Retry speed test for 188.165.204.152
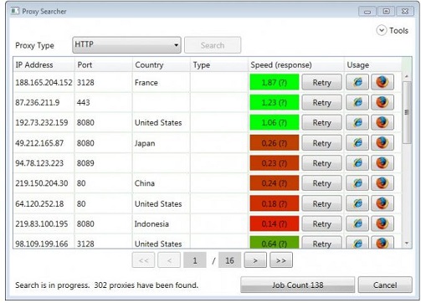Image resolution: width=421 pixels, height=303 pixels. tap(321, 82)
